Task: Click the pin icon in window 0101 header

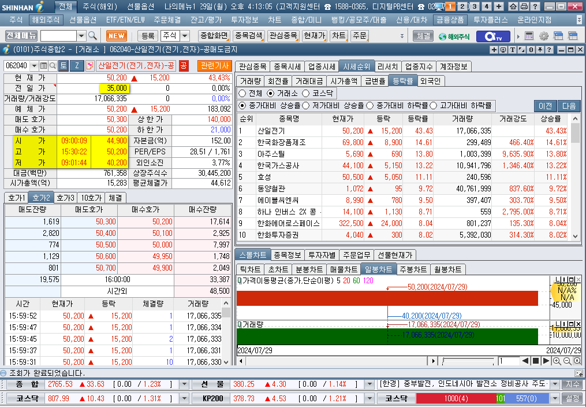Action: [540, 50]
